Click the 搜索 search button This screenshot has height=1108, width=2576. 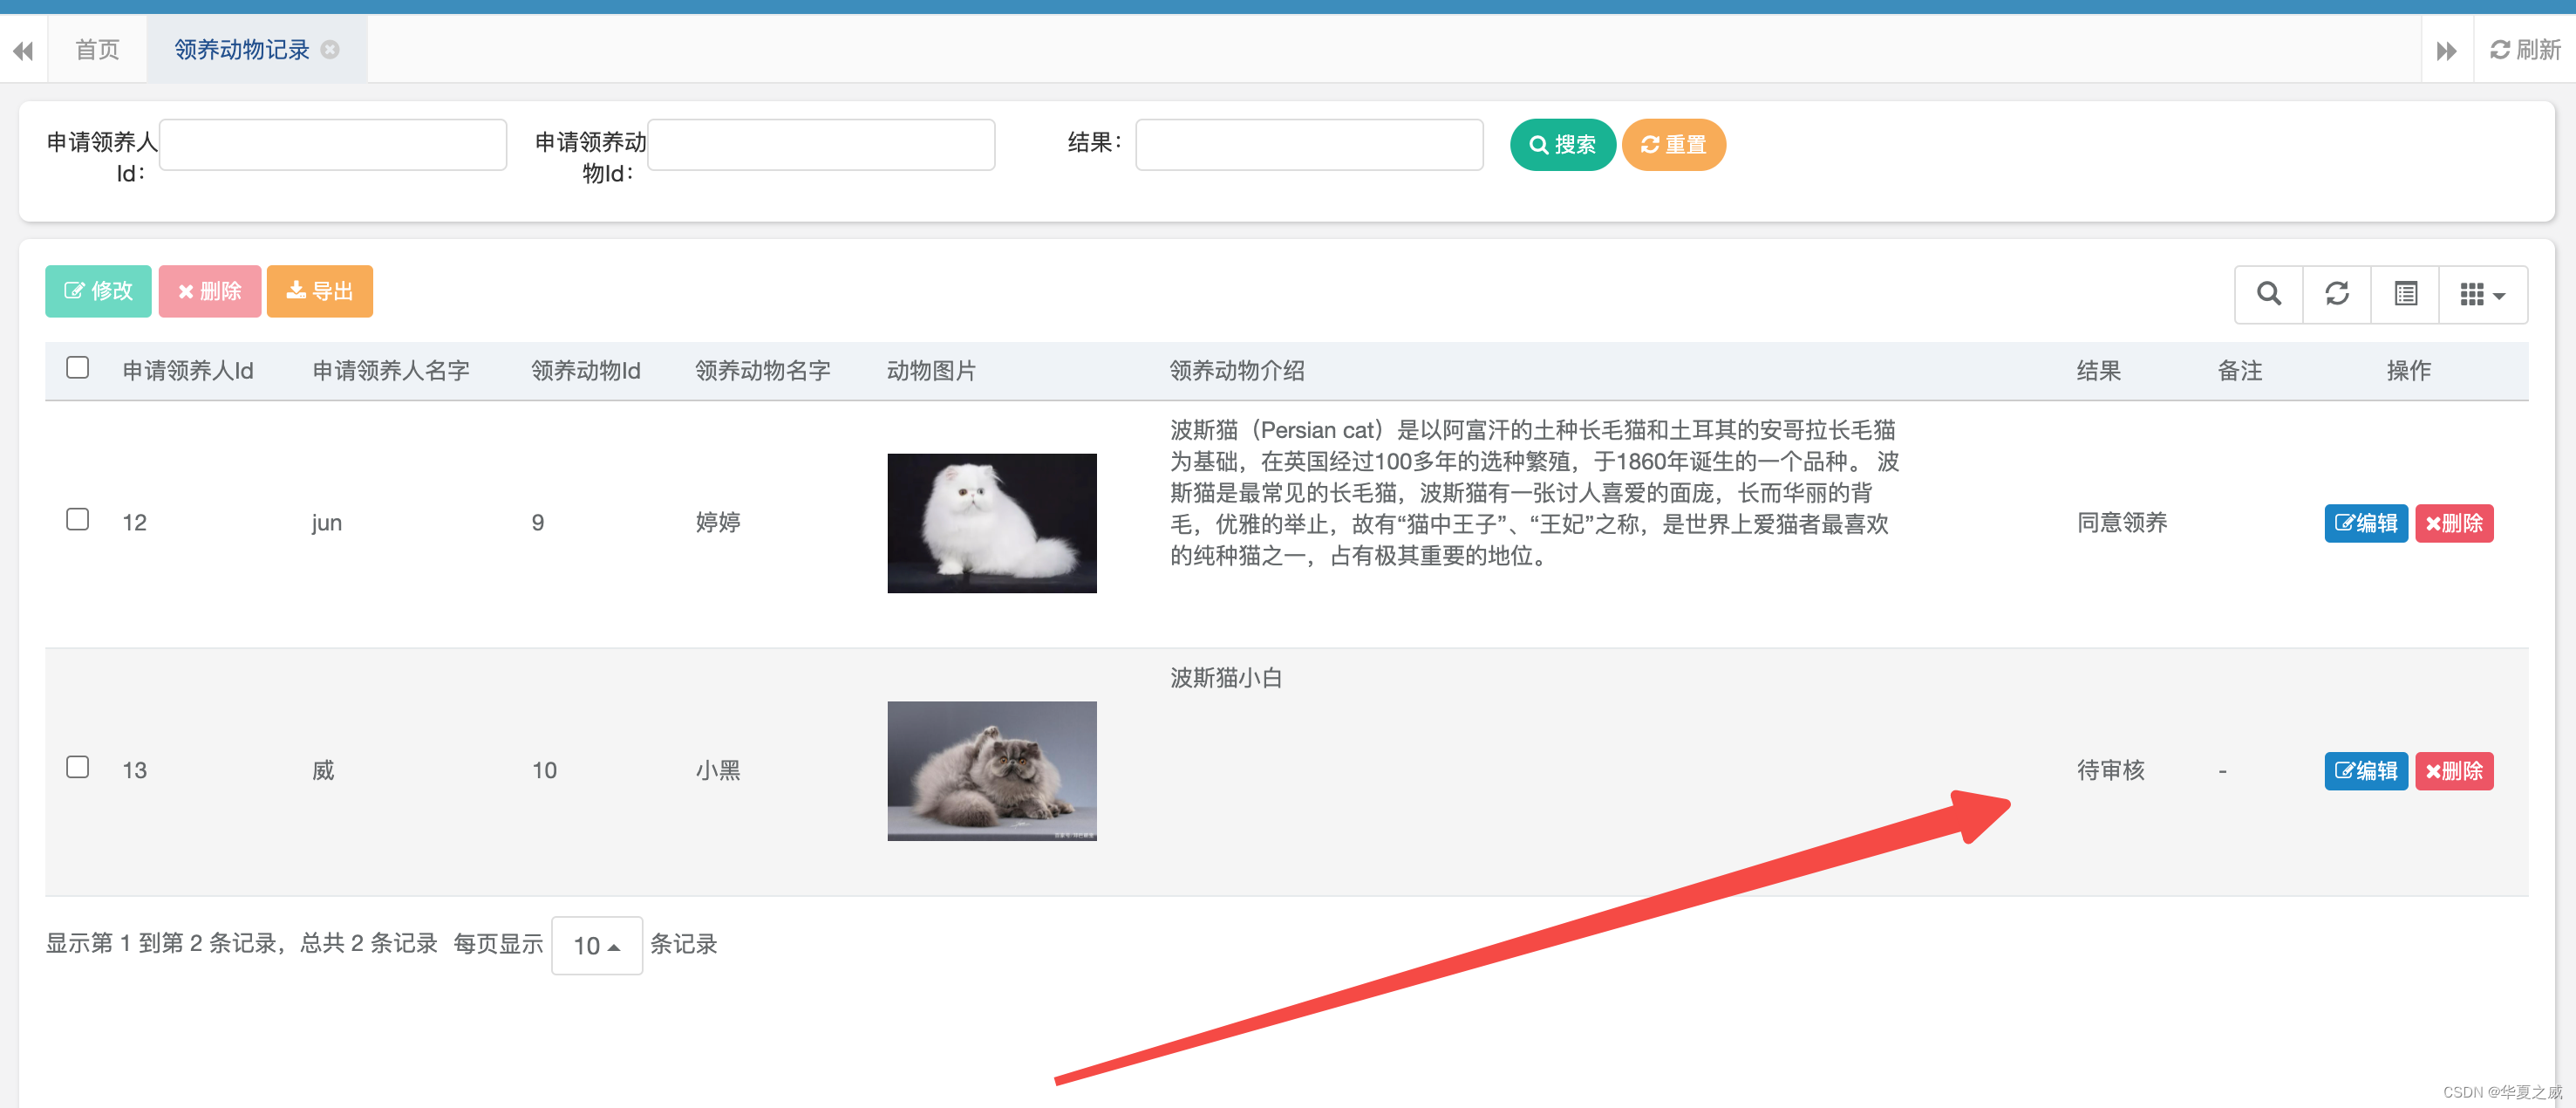1562,144
